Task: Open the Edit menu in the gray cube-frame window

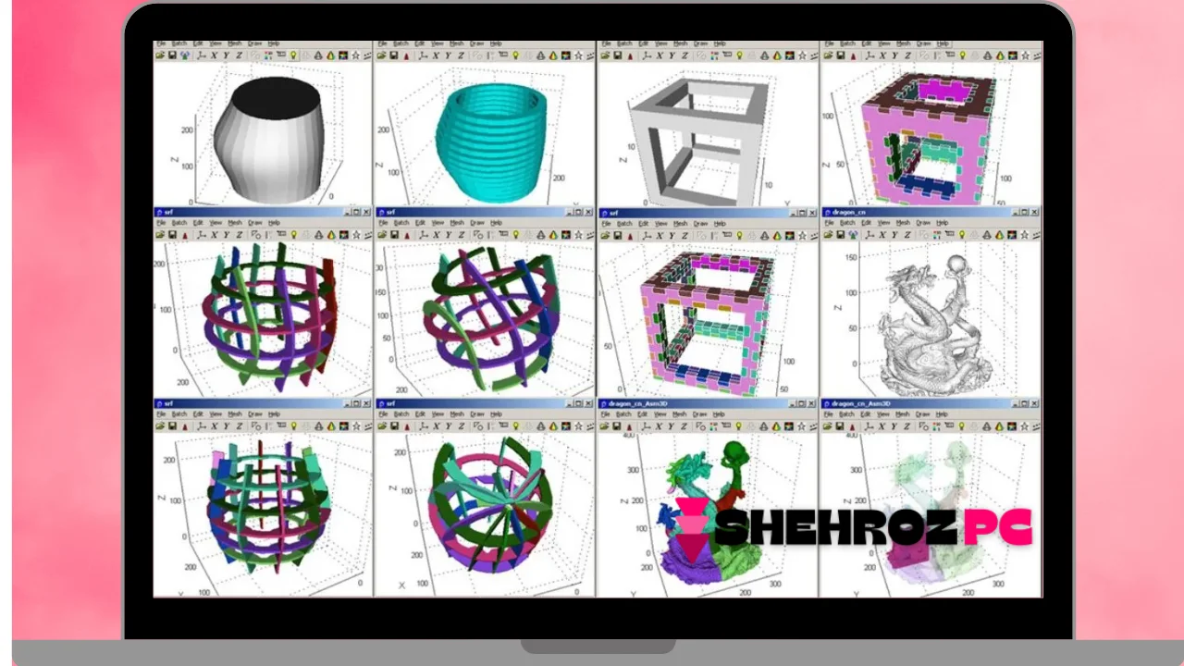Action: point(643,43)
